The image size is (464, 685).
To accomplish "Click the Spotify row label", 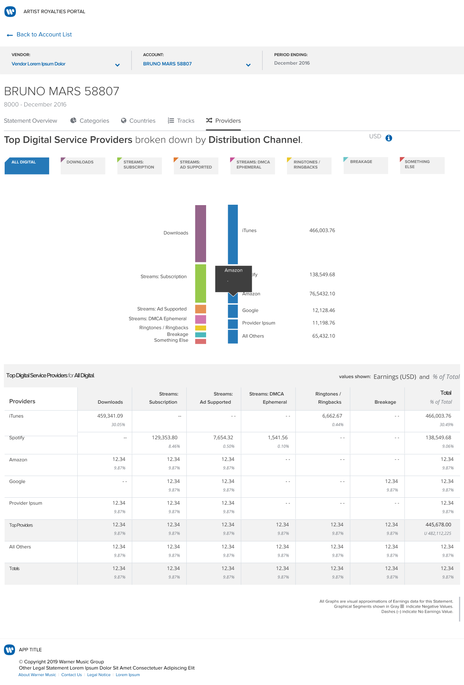I will point(17,438).
